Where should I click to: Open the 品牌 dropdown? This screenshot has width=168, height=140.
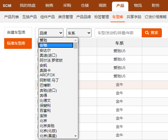pyautogui.click(x=51, y=33)
